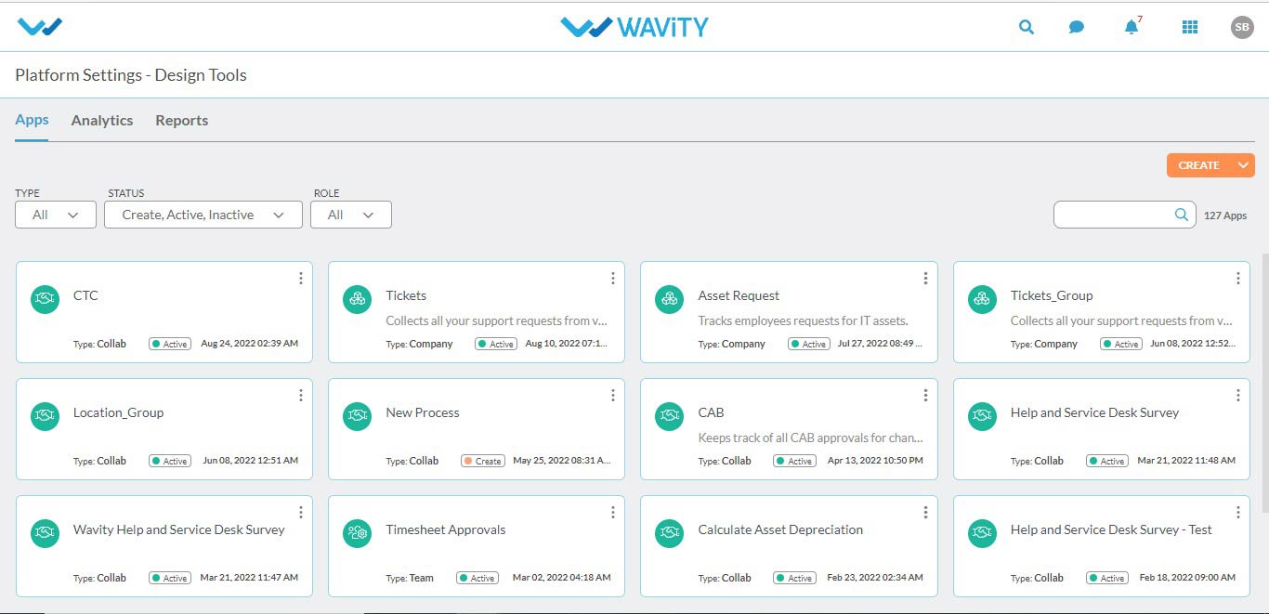Expand the CREATE button dropdown arrow
This screenshot has height=614, width=1269.
(x=1243, y=165)
